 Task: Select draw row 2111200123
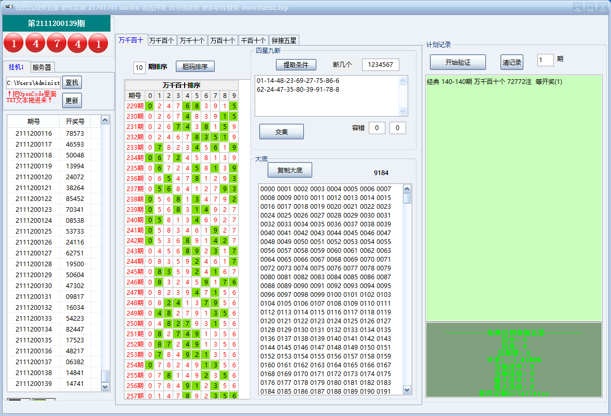click(x=54, y=209)
